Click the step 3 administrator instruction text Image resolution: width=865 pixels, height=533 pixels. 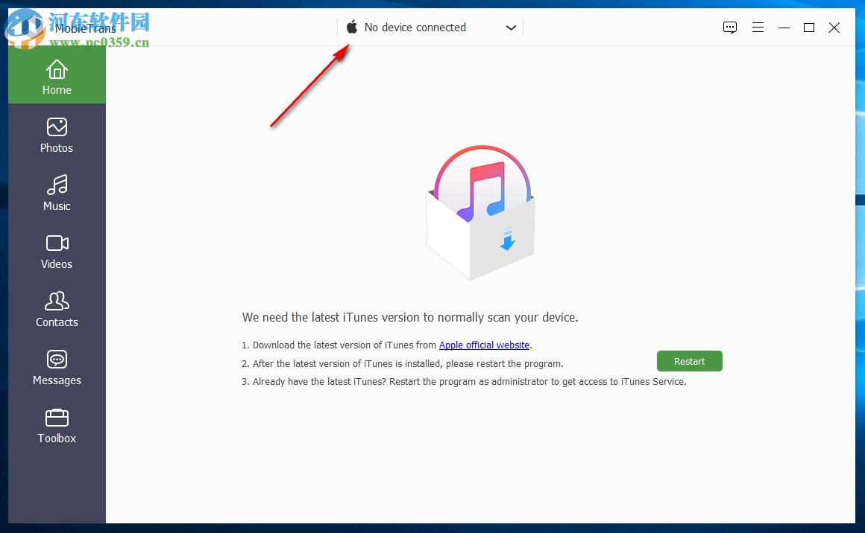(464, 382)
